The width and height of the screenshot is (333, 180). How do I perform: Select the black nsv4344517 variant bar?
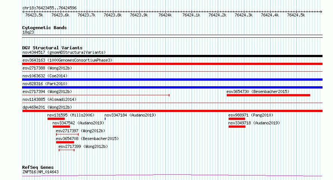(172, 56)
